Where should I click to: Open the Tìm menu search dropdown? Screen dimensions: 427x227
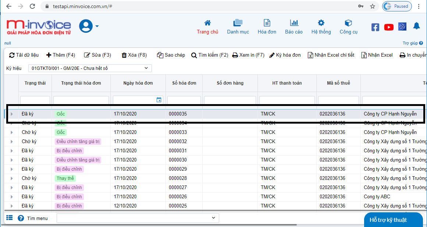(x=138, y=218)
